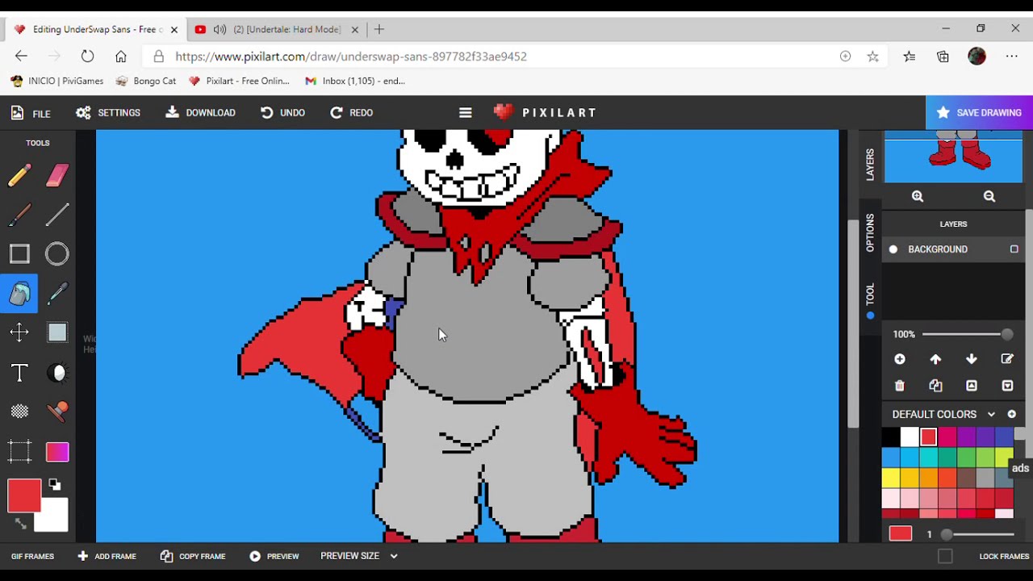Click UNDO in the top bar
The height and width of the screenshot is (581, 1033).
tap(282, 113)
